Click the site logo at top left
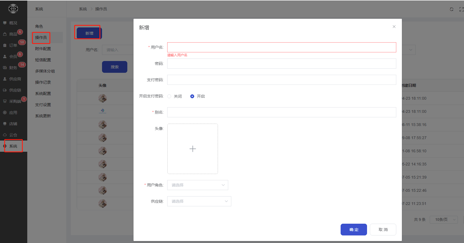Screen dimensions: 464x243 click(x=13, y=9)
